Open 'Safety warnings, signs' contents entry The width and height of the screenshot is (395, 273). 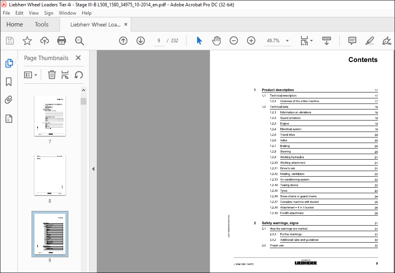click(x=280, y=223)
